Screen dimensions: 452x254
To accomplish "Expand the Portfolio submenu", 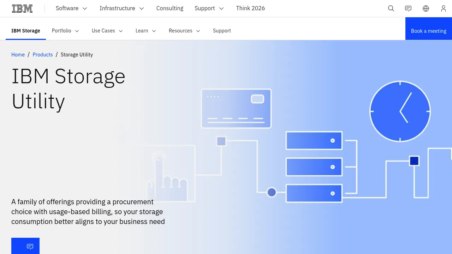I will tap(66, 31).
